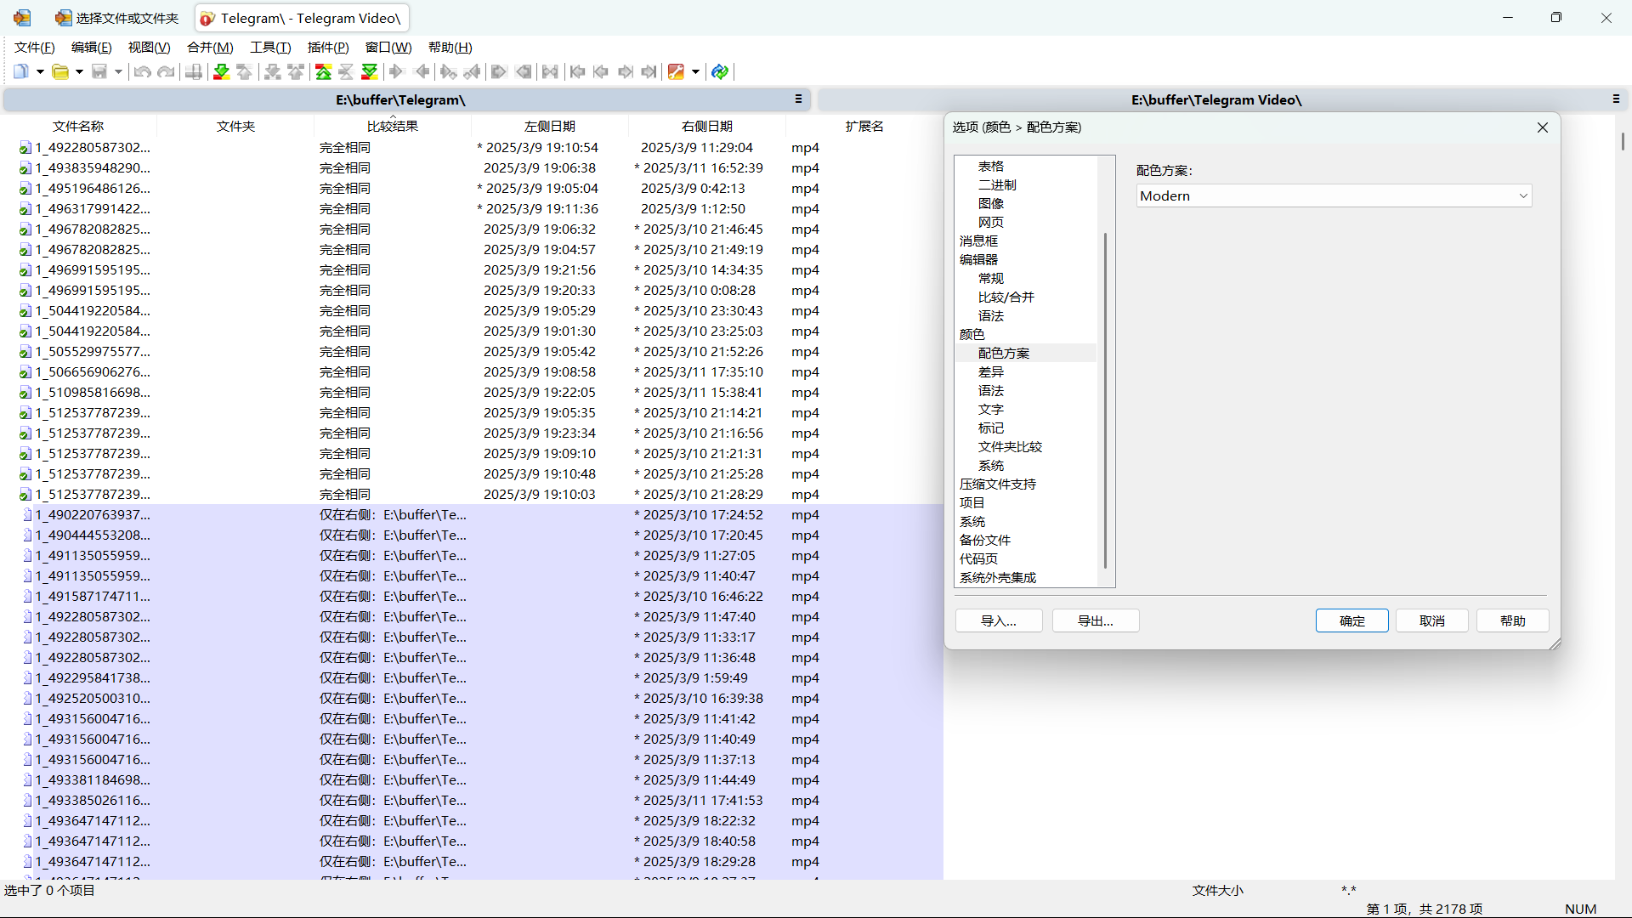The height and width of the screenshot is (918, 1632).
Task: Click the left pane hamburger menu icon
Action: tap(799, 99)
